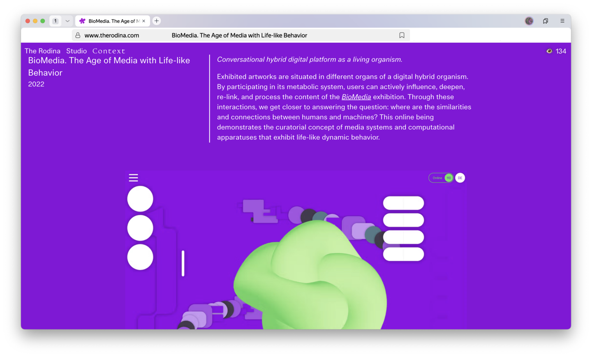Follow the italic BioMedia exhibition link
This screenshot has width=592, height=357.
356,97
